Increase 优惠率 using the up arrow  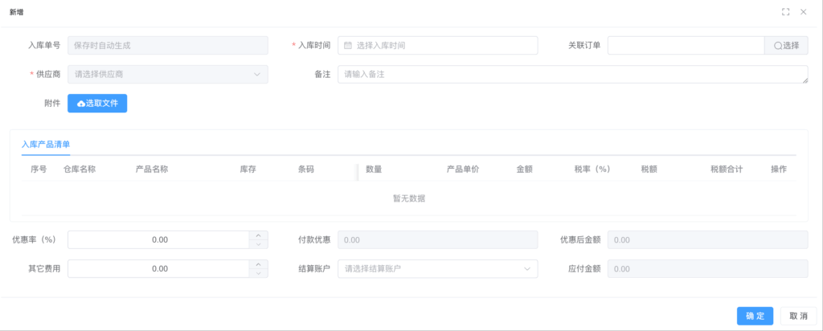(x=258, y=235)
